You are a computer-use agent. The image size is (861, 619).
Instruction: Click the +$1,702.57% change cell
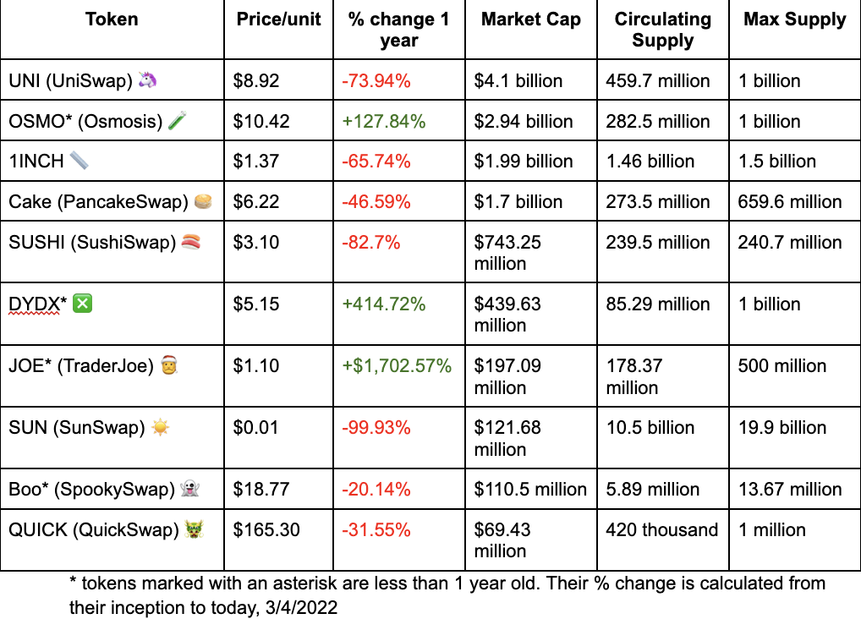click(399, 375)
